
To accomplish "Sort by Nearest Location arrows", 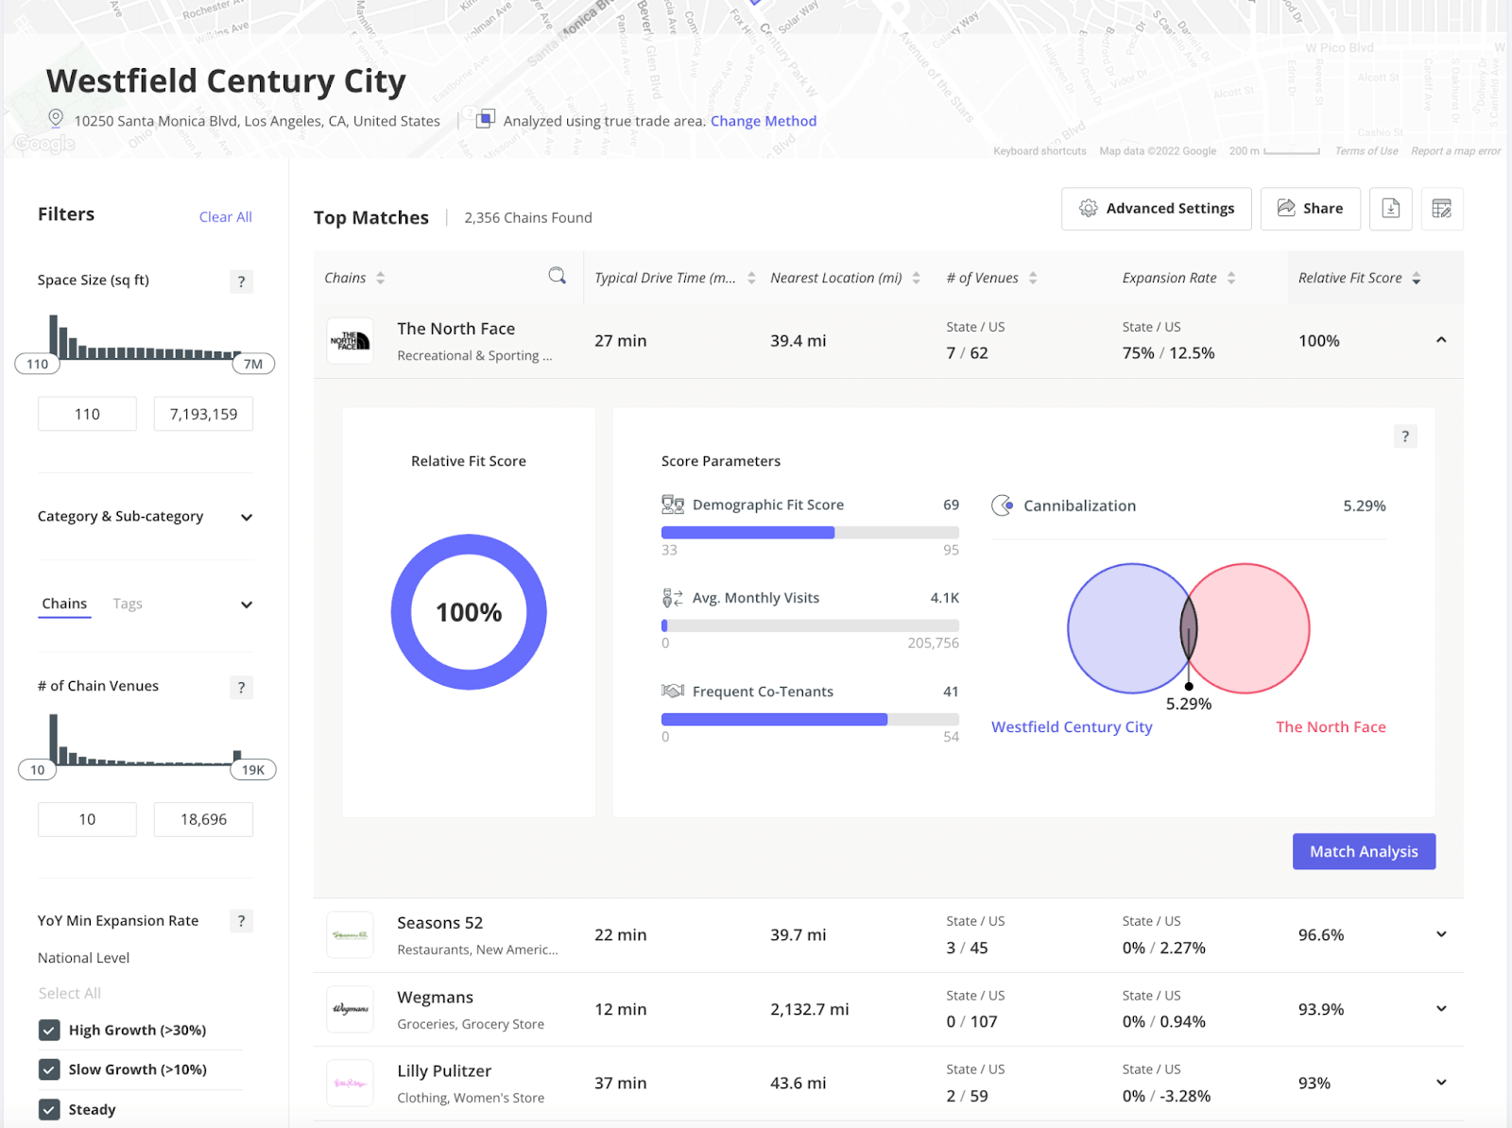I will [x=916, y=278].
